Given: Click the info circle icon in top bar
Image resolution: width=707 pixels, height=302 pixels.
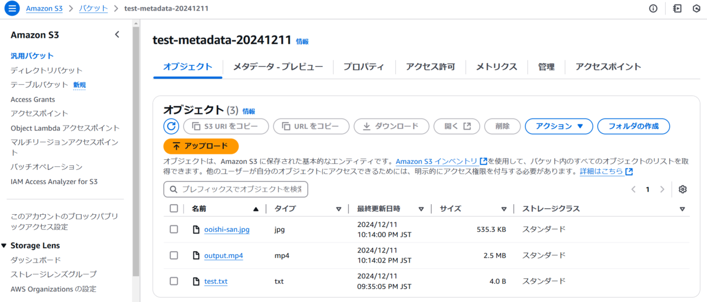Looking at the screenshot, I should click(x=653, y=9).
